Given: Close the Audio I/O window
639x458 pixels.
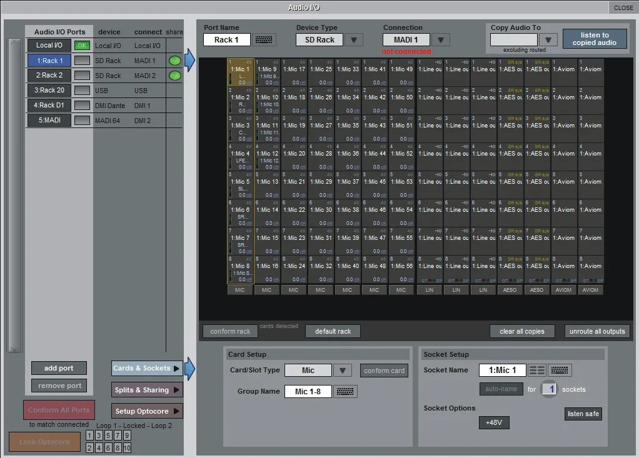Looking at the screenshot, I should click(x=623, y=7).
